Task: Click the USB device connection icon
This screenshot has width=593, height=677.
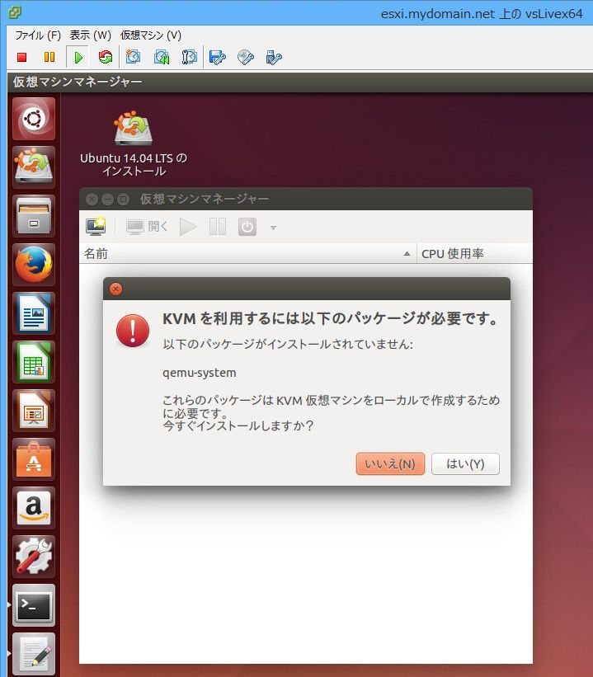Action: (274, 57)
